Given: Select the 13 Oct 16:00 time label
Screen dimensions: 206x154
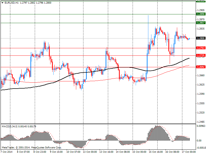Looking at the screenshot, I should pos(106,152).
